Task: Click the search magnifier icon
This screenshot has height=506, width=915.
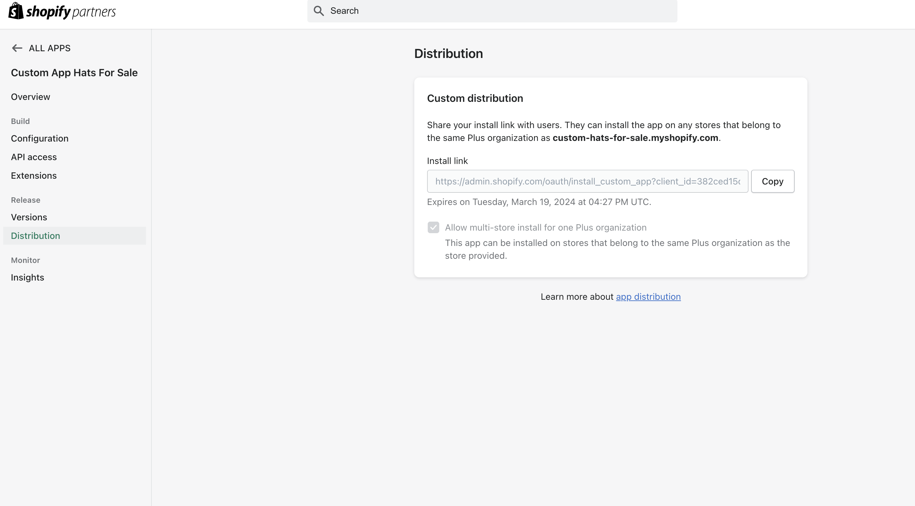Action: 319,11
